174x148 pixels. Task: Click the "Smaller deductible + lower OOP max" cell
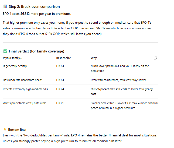pyautogui.click(x=124, y=103)
